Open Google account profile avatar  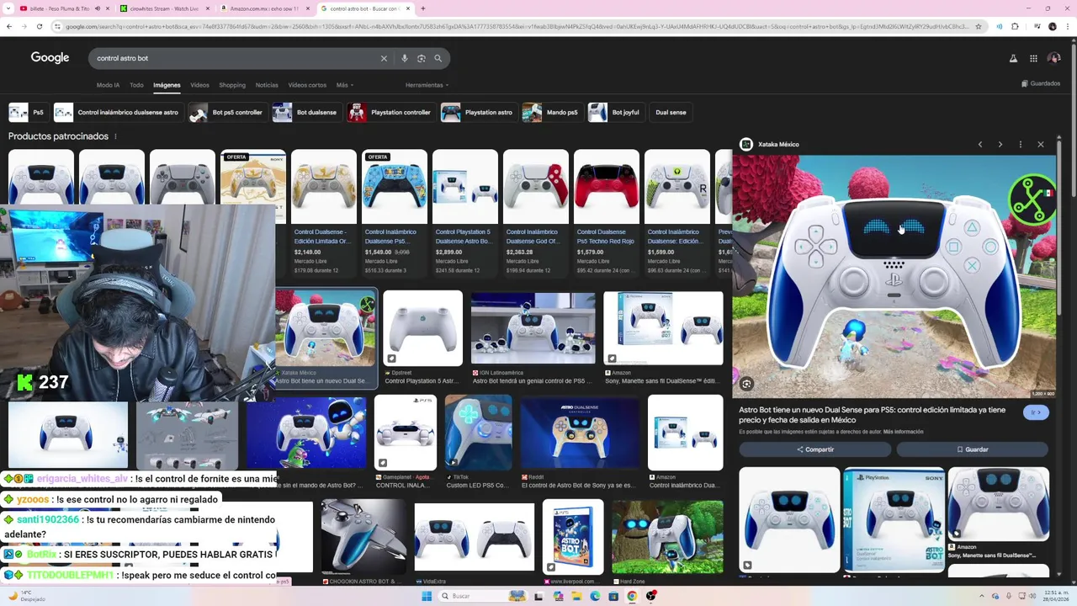1055,58
